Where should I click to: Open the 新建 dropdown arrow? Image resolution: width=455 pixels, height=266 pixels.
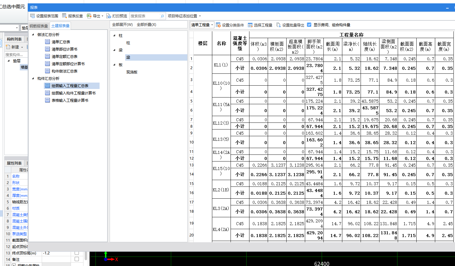click(x=22, y=47)
